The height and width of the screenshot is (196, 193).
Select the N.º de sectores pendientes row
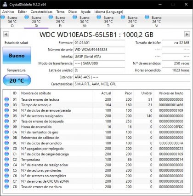[94, 170]
